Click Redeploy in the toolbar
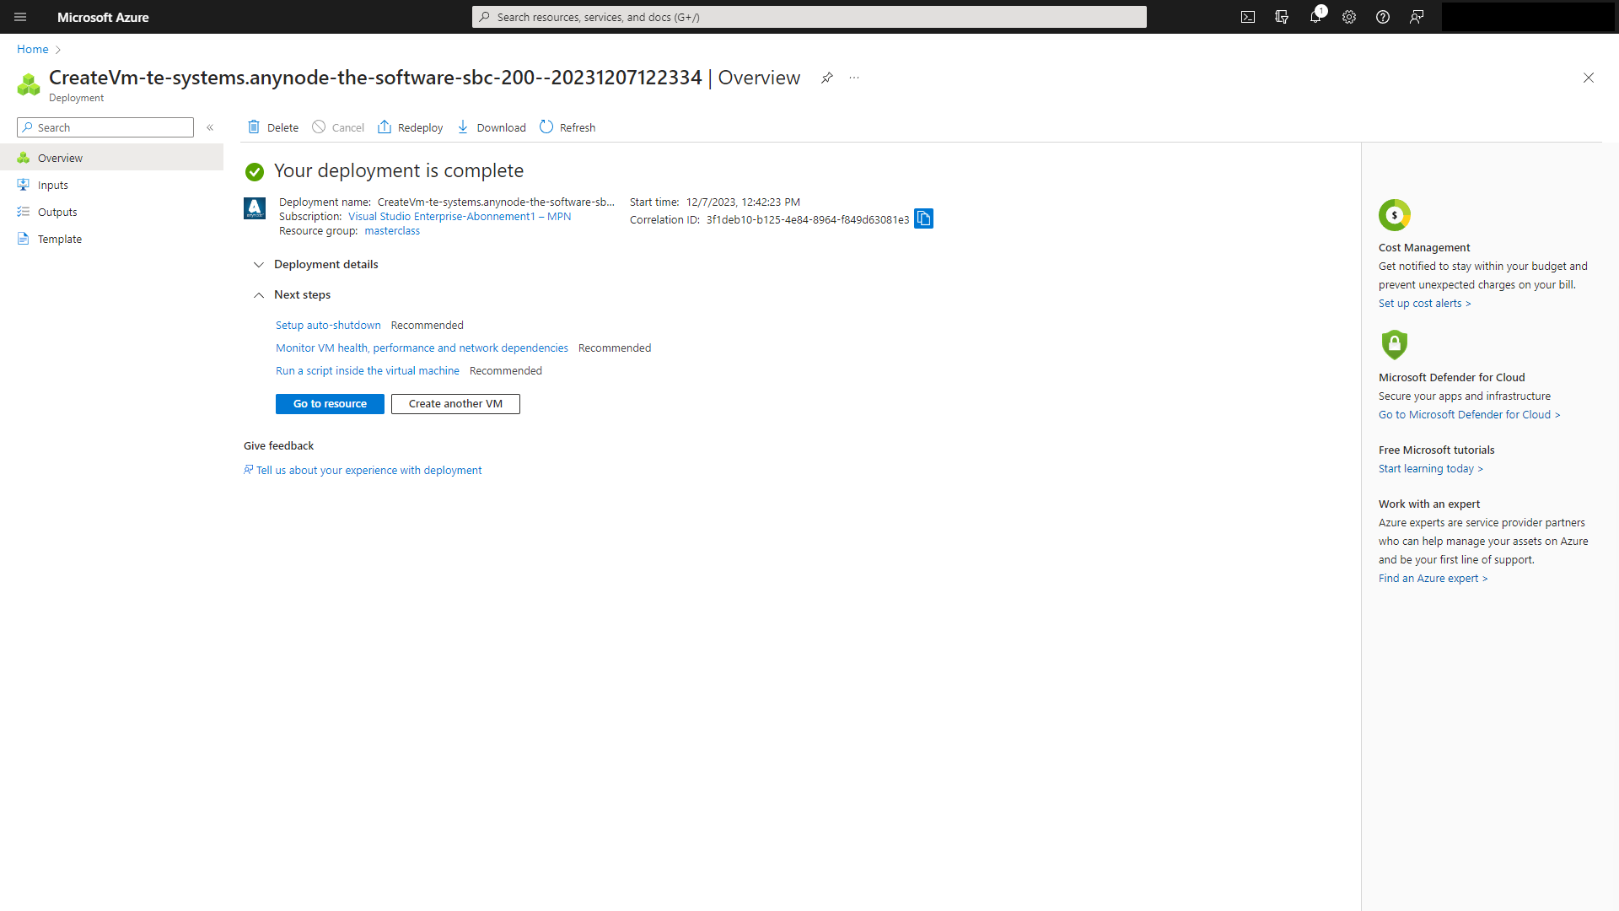Viewport: 1619px width, 911px height. [411, 127]
